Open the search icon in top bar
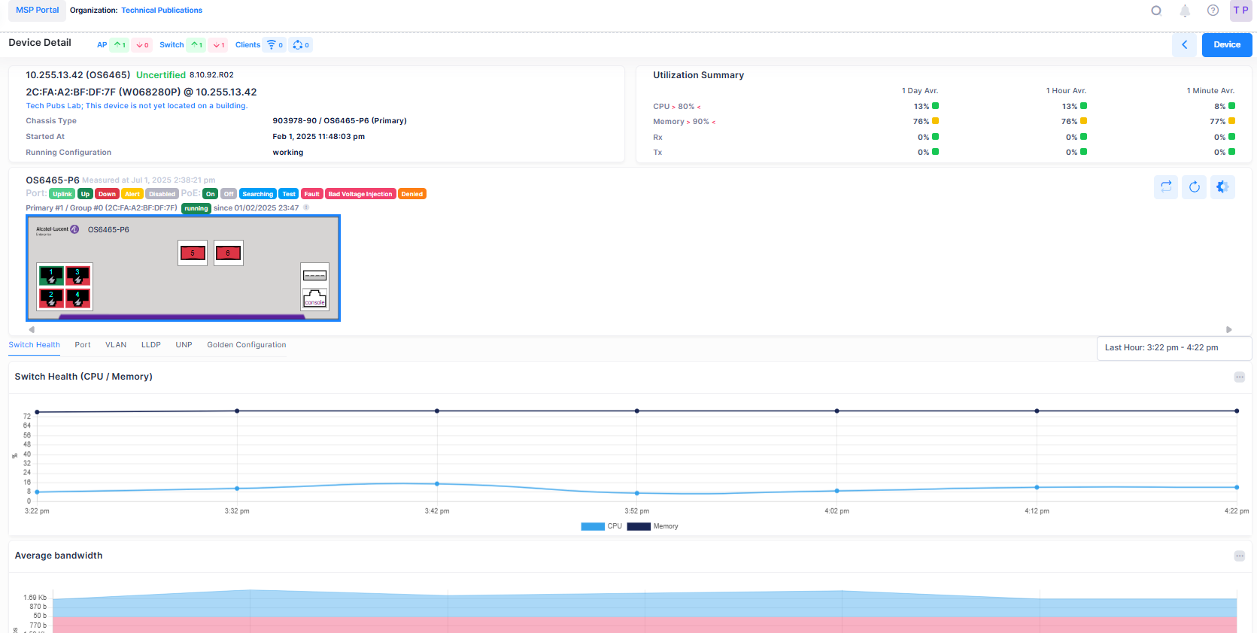1257x633 pixels. 1156,11
